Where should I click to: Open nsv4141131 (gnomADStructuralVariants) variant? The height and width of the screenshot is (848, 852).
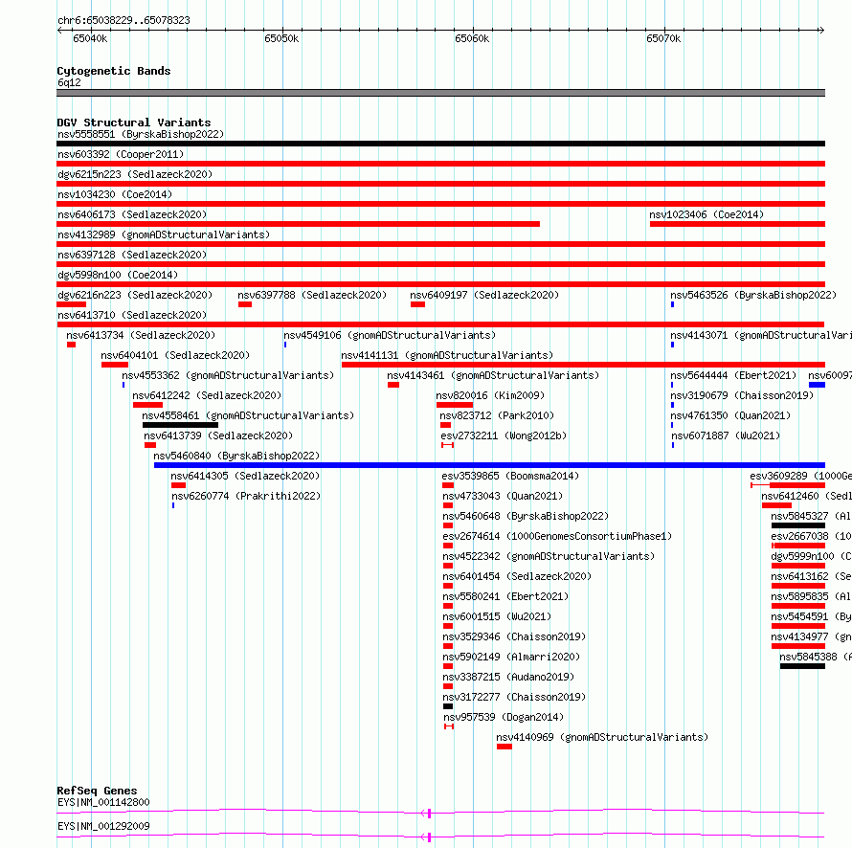pos(447,355)
